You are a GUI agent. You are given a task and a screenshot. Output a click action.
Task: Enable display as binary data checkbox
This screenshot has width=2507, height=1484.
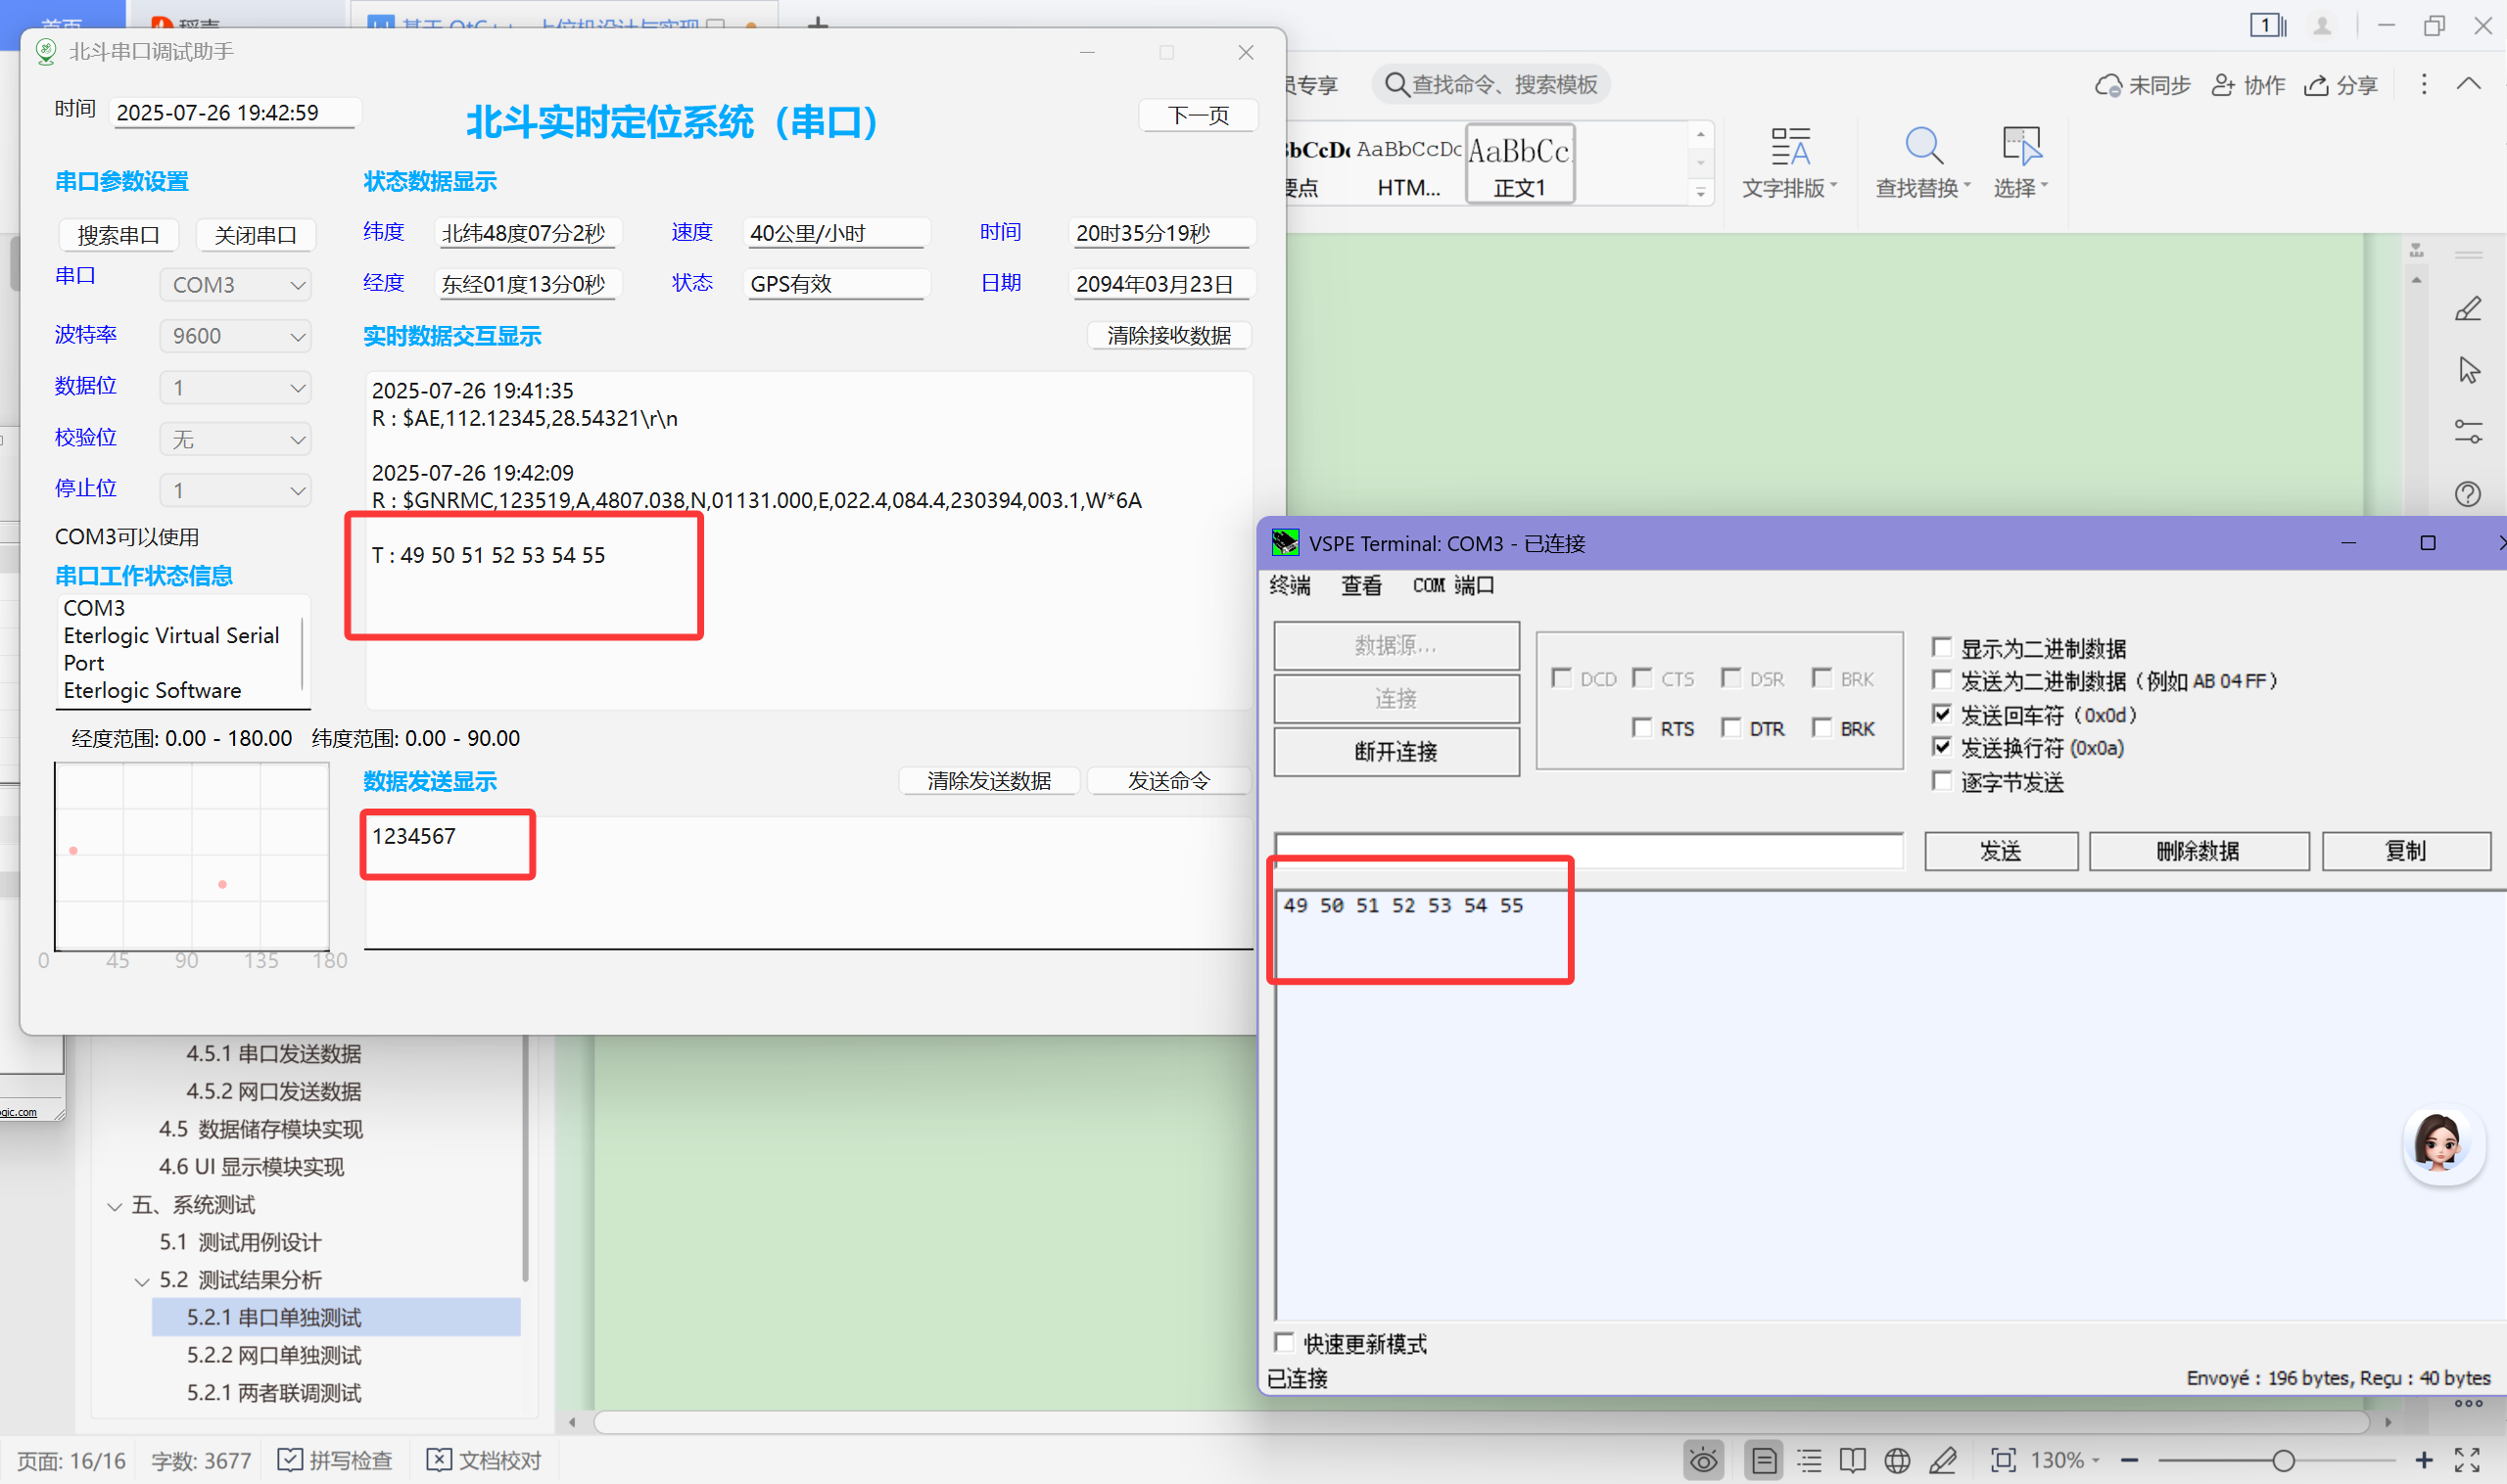coord(1942,648)
